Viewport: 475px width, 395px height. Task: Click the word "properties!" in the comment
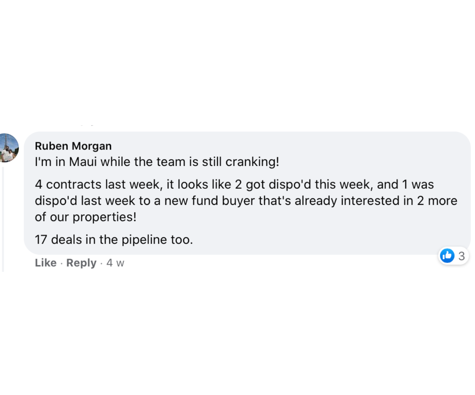[104, 217]
